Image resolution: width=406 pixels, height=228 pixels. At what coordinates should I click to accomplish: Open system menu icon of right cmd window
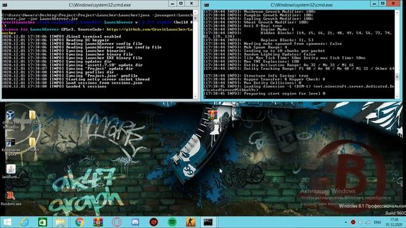tap(206, 5)
